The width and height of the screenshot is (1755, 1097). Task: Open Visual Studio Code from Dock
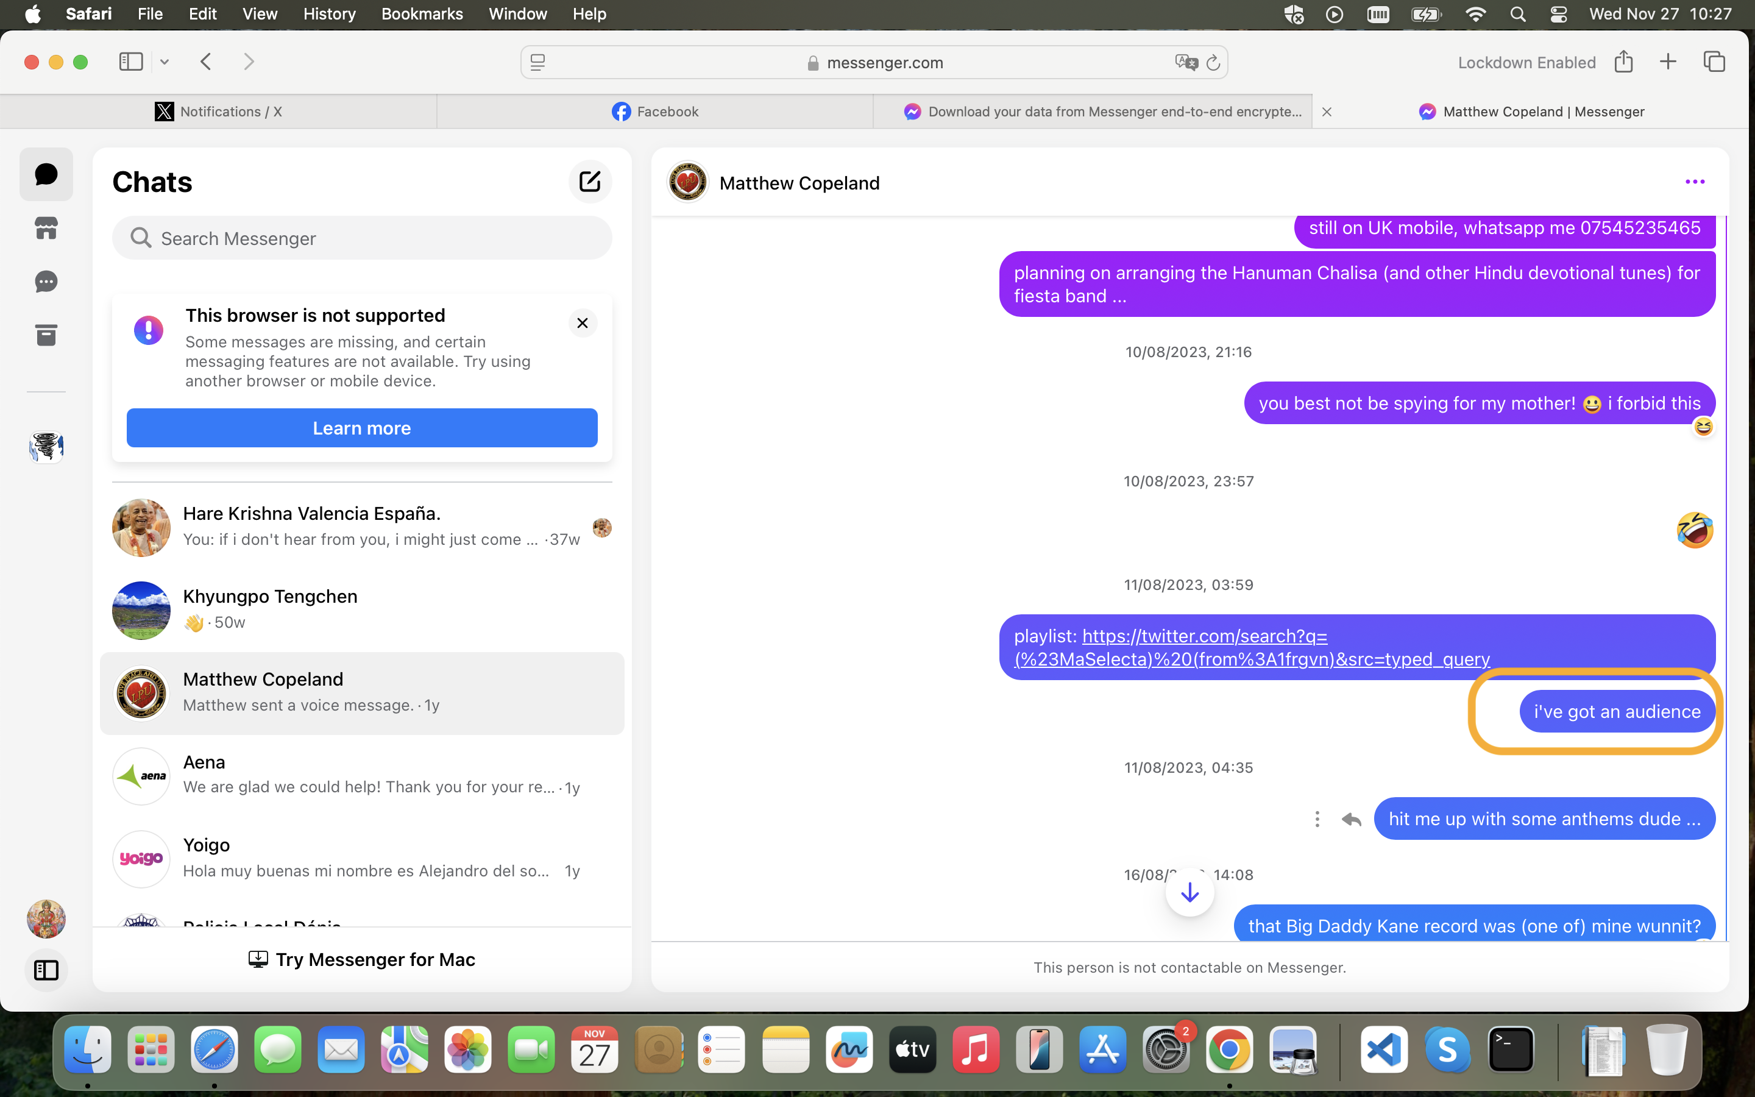(x=1384, y=1049)
